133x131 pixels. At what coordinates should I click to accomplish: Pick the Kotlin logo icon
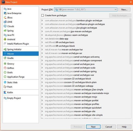coord(5,92)
